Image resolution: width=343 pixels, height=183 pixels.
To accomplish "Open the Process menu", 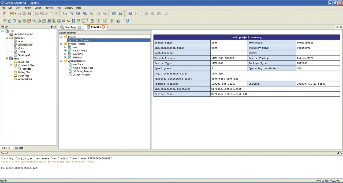I will (x=49, y=8).
